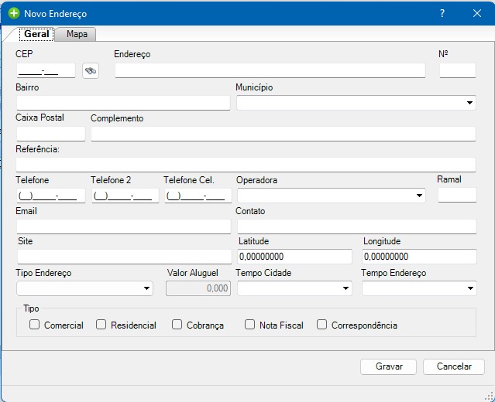Enable the Correspondência checkbox
Image resolution: width=495 pixels, height=402 pixels.
pos(322,325)
